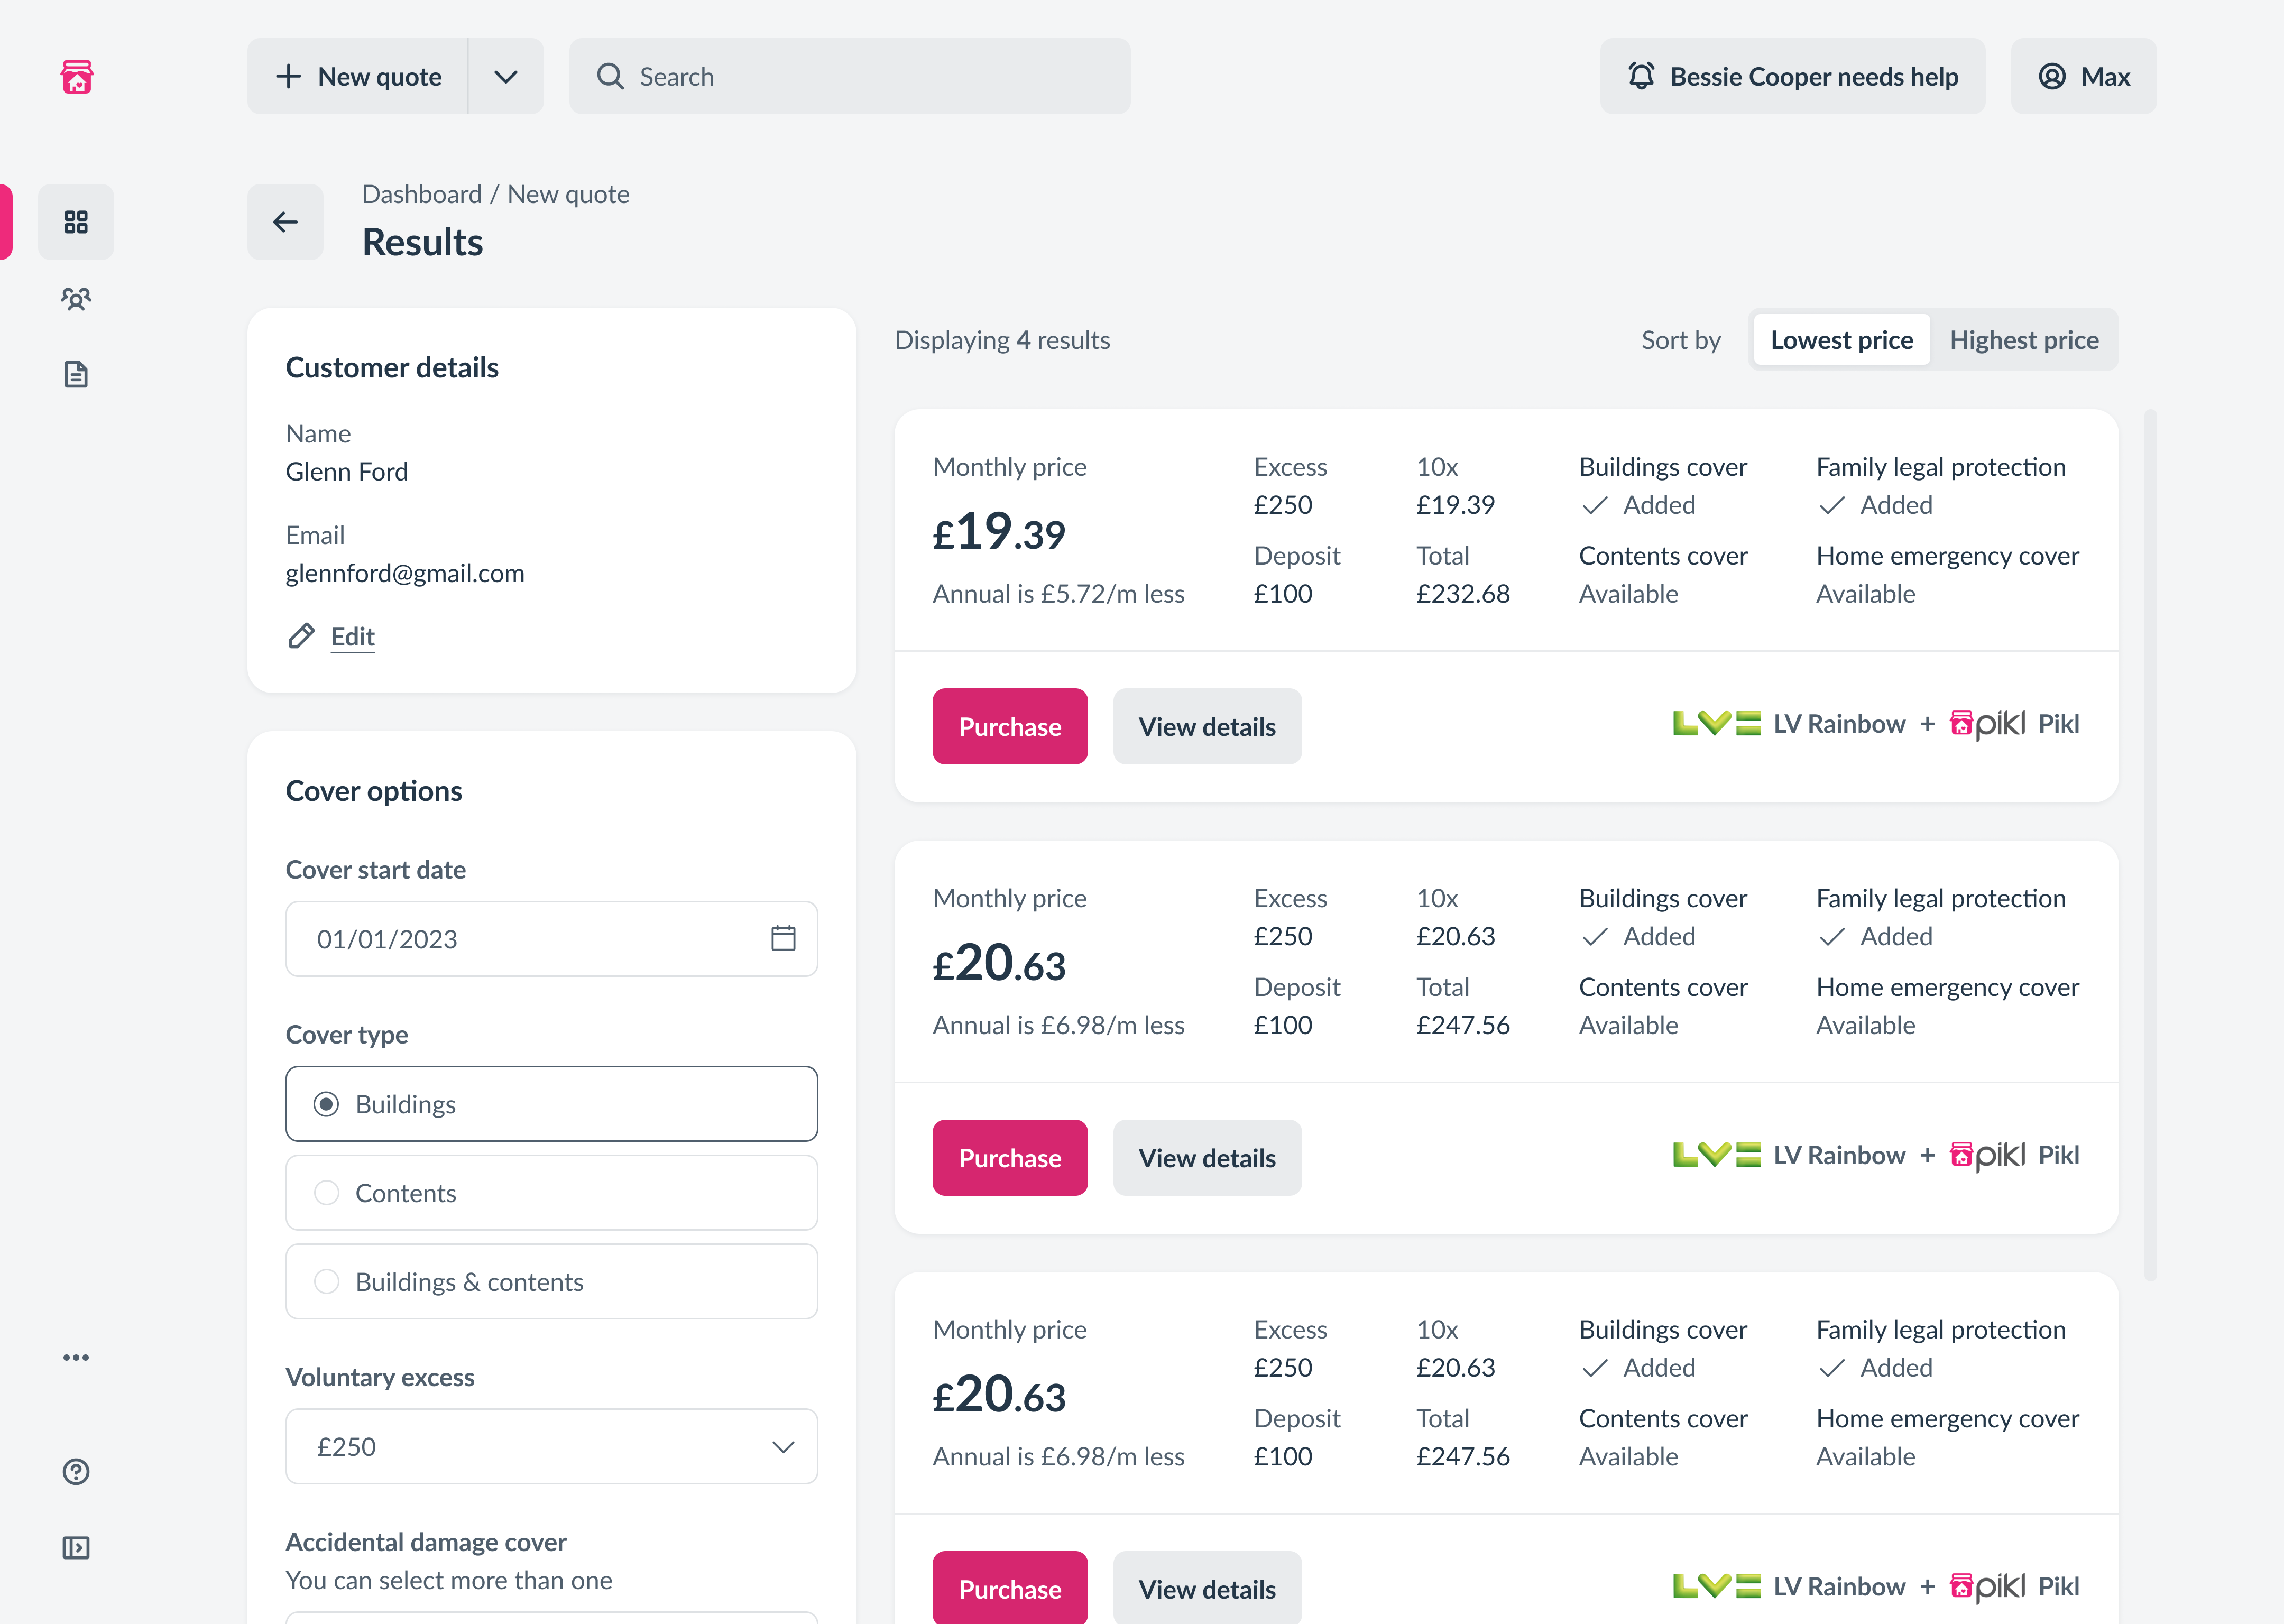The image size is (2284, 1624).
Task: Select the Contents cover type radio
Action: tap(326, 1193)
